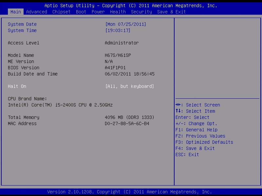This screenshot has height=196, width=262.
Task: Click the F4: Save & Exit line
Action: (195, 148)
